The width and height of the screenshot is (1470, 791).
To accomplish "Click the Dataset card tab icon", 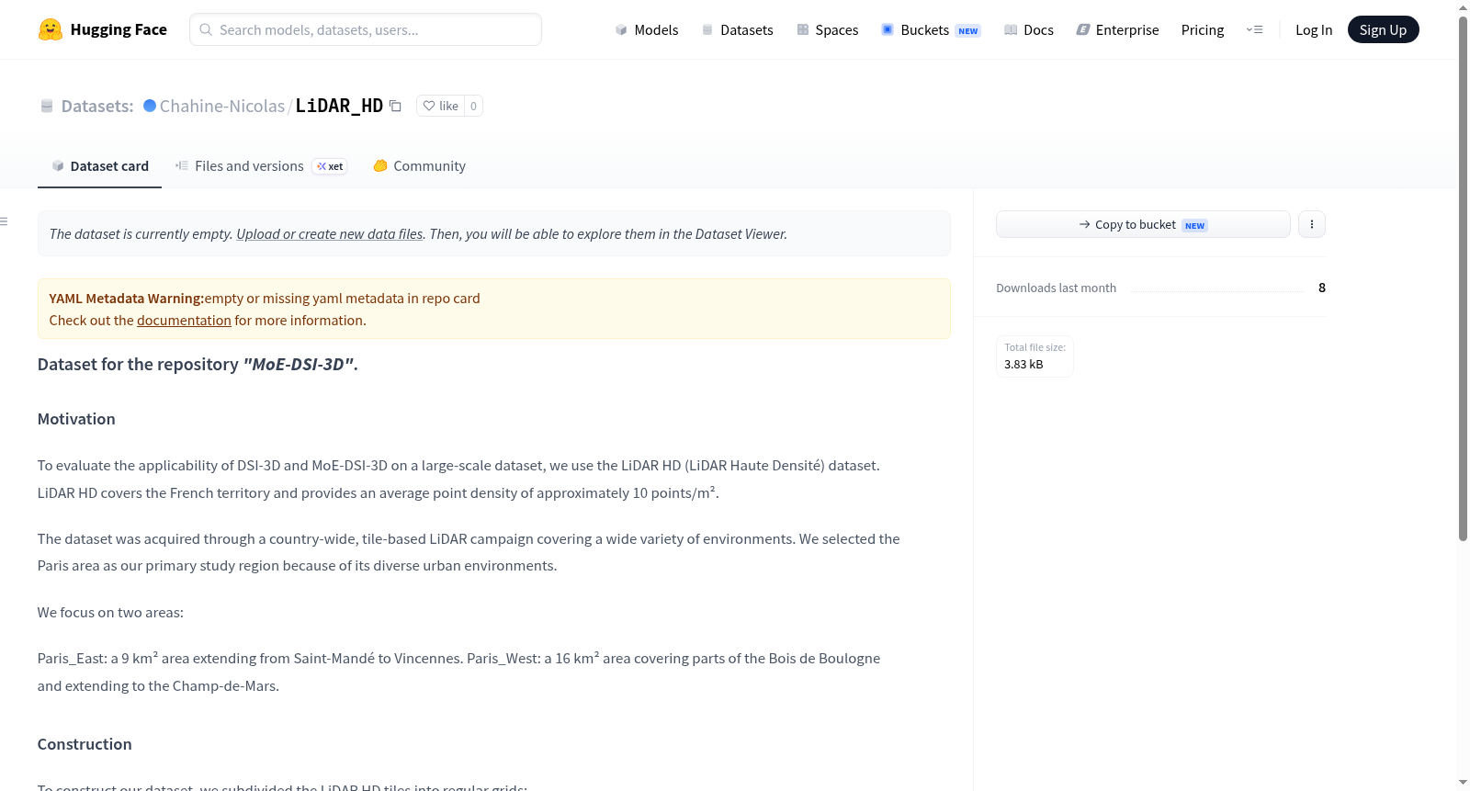I will (58, 165).
